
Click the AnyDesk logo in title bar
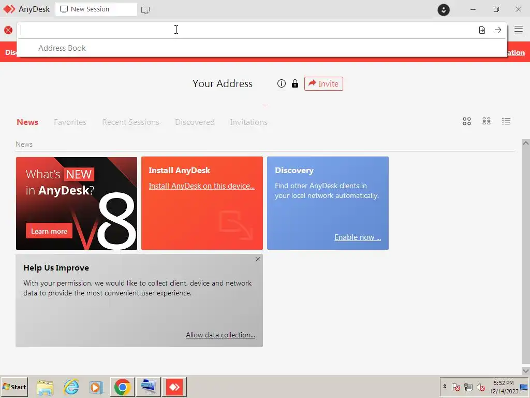click(x=9, y=9)
